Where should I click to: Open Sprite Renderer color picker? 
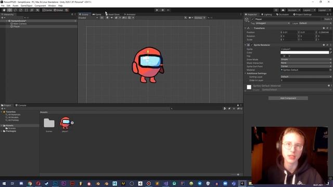[x=304, y=52]
